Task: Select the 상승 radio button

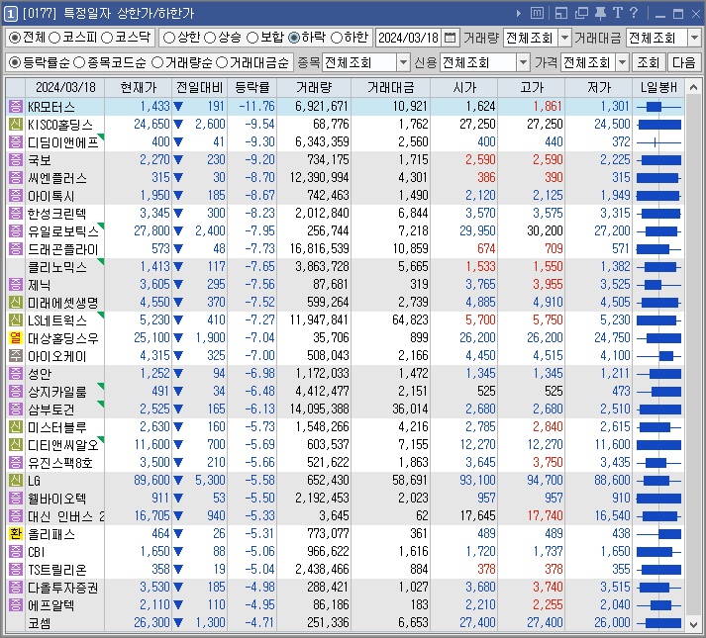Action: coord(223,38)
